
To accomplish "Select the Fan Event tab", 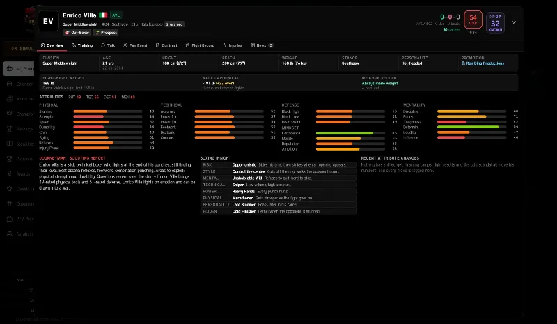I will tap(135, 45).
